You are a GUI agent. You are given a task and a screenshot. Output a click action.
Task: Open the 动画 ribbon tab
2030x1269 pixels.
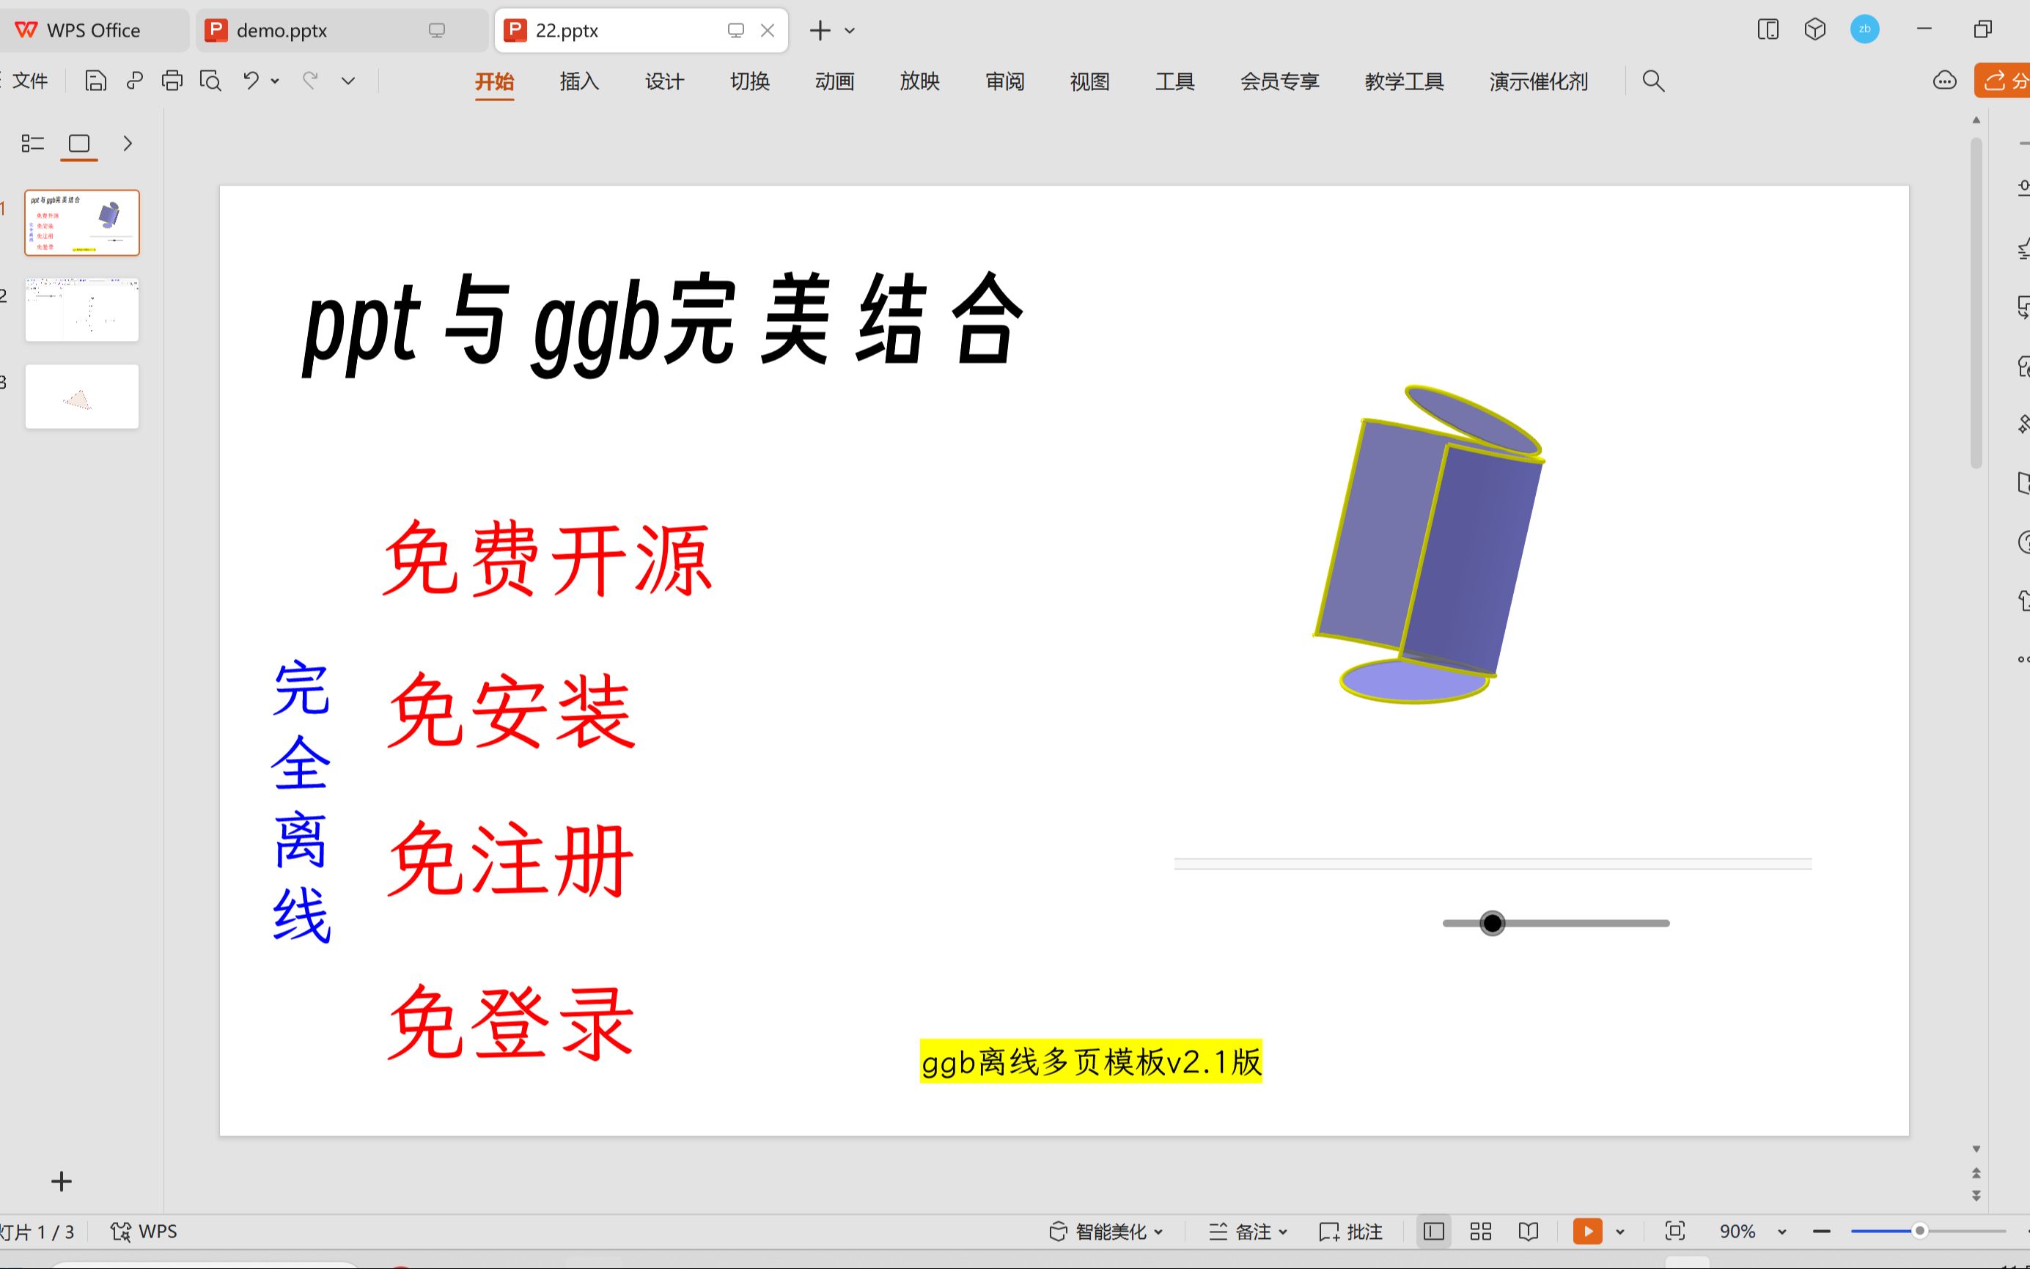click(x=834, y=81)
